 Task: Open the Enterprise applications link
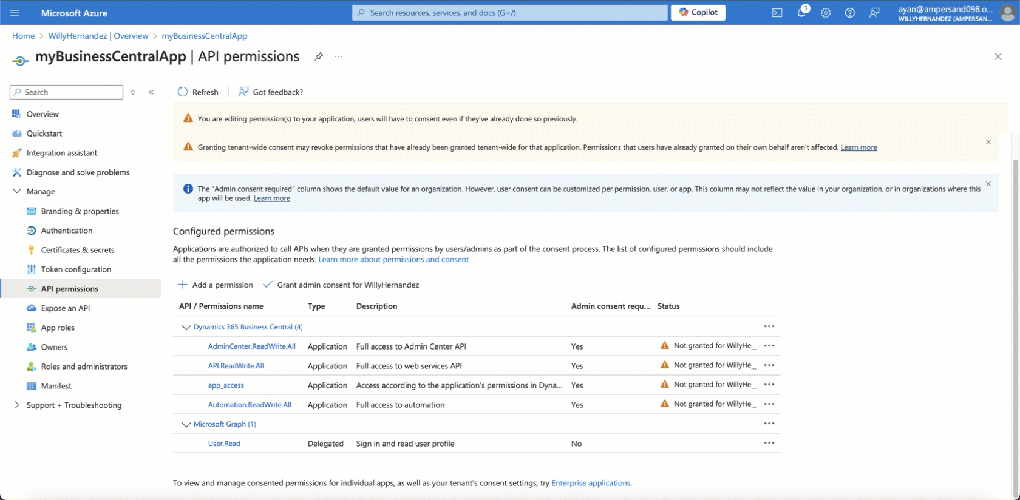(x=590, y=483)
